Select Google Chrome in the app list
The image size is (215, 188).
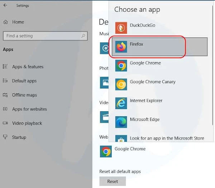[145, 63]
